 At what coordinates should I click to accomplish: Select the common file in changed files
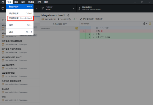click(60, 28)
